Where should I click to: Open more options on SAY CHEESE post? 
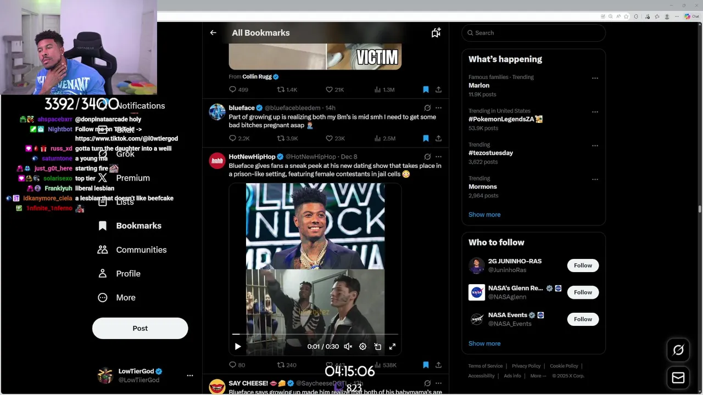[438, 383]
